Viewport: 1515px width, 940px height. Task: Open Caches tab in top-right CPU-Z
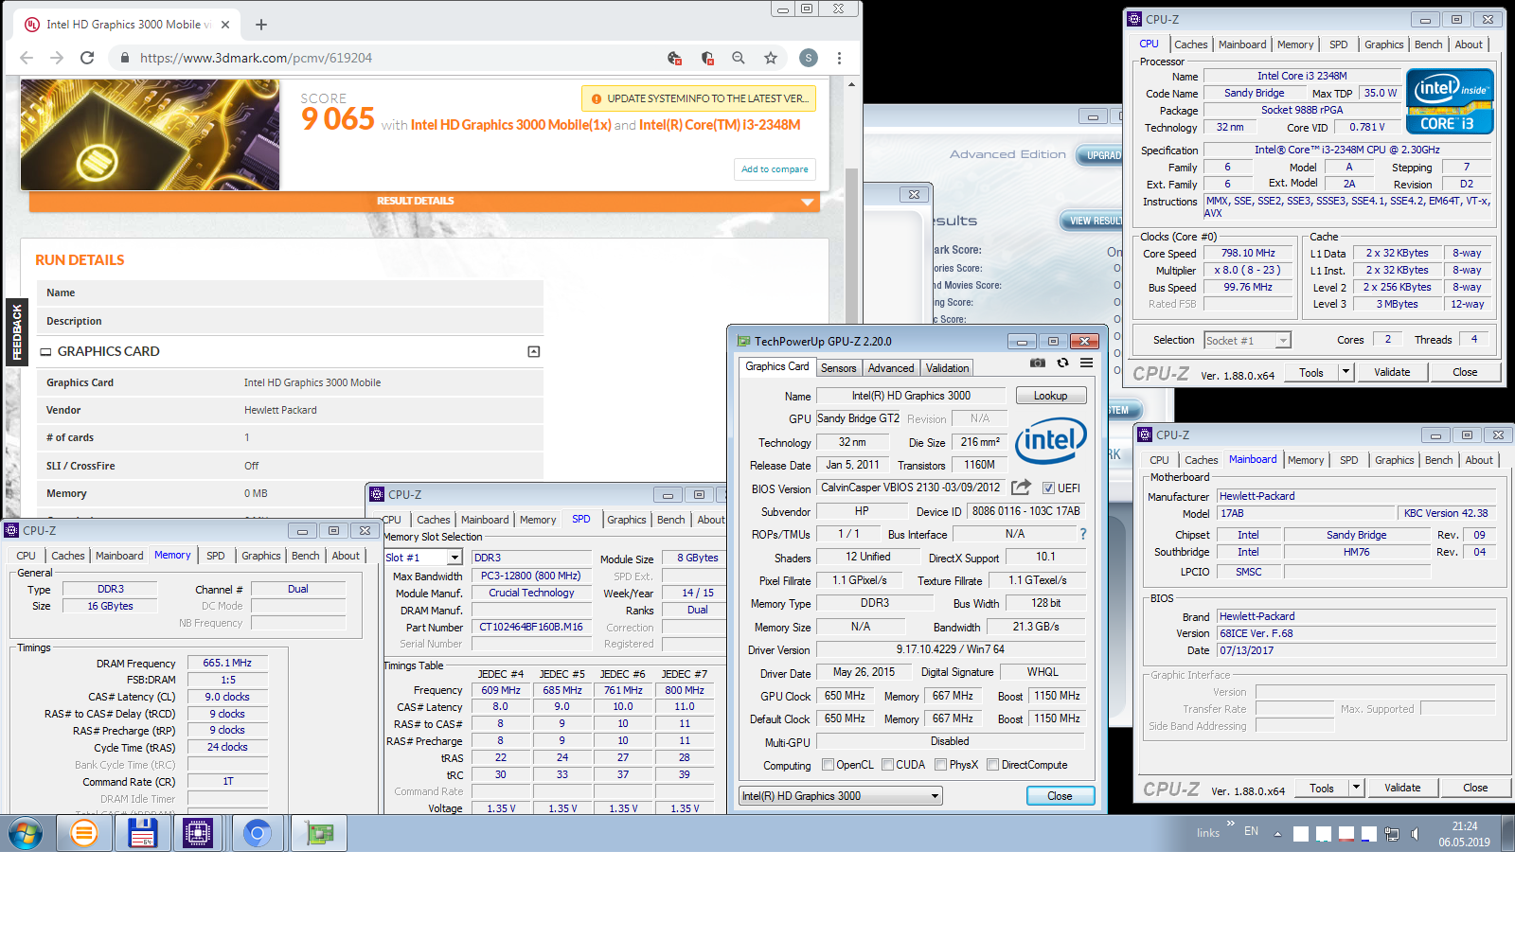tap(1190, 44)
